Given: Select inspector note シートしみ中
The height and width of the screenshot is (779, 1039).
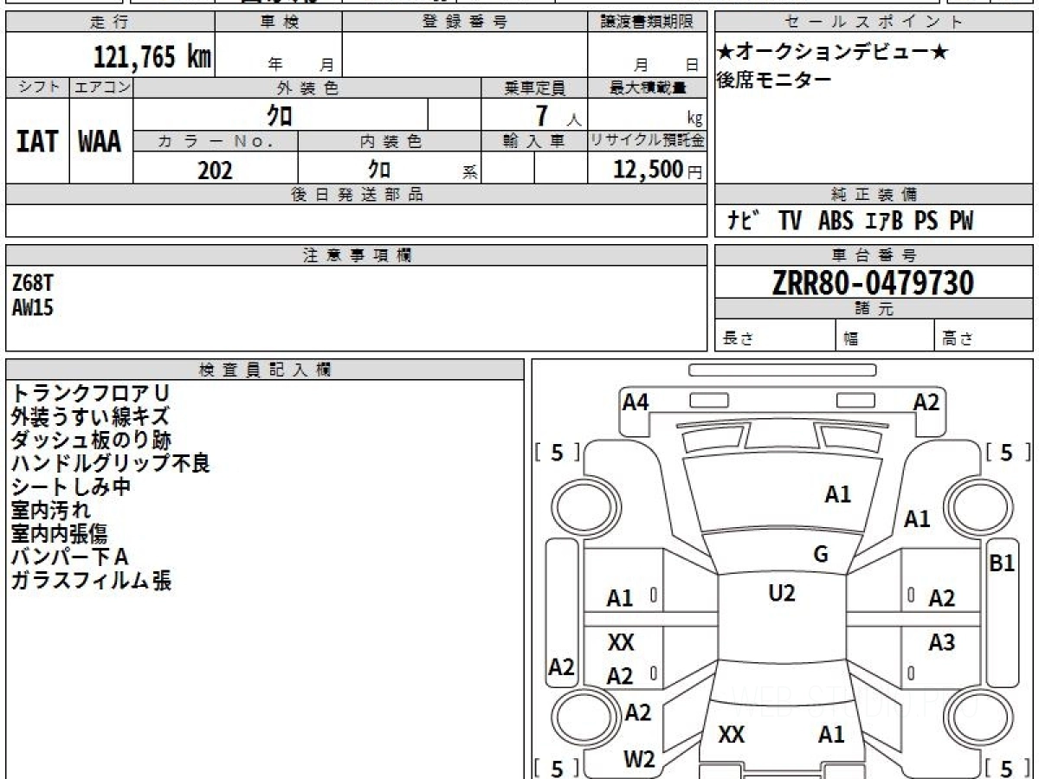Looking at the screenshot, I should pos(71,486).
